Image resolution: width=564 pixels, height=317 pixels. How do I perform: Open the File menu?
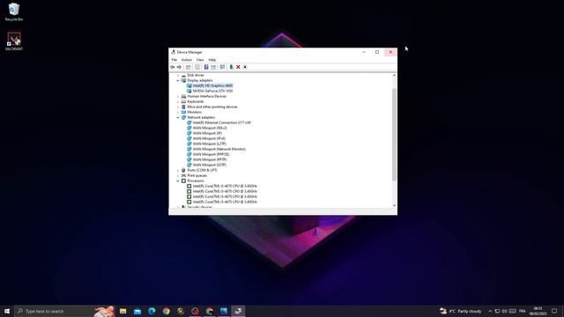(174, 60)
